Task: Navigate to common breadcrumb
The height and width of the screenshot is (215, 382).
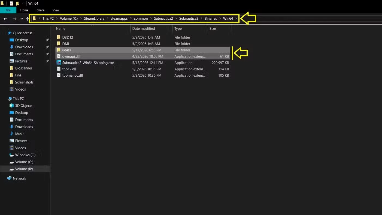Action: click(x=141, y=19)
